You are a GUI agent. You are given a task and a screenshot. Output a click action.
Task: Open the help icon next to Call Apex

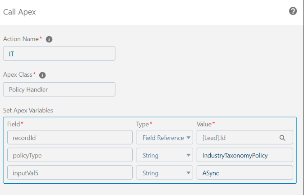tap(293, 11)
